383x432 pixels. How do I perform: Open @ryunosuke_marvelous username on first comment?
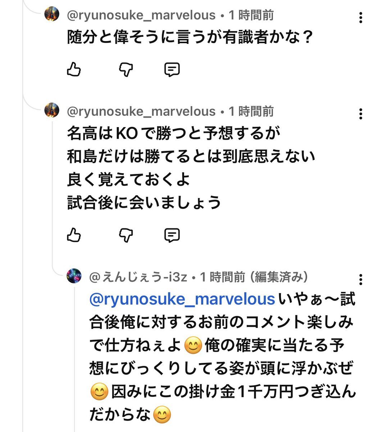(141, 15)
